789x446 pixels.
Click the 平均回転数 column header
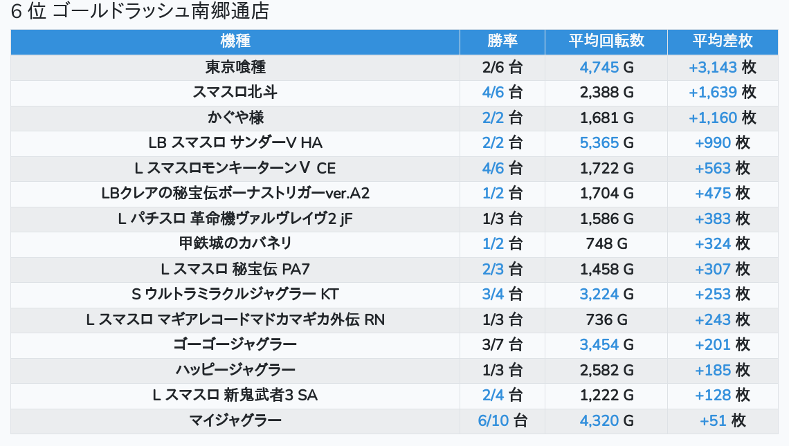click(x=606, y=41)
